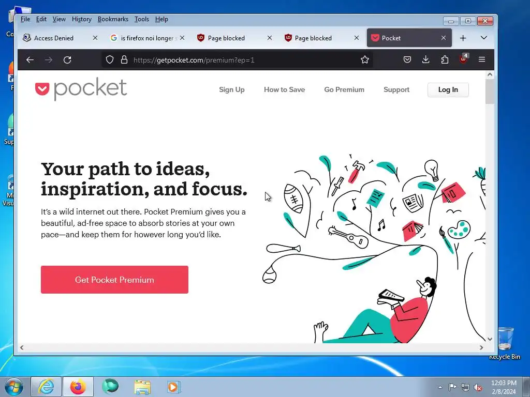The height and width of the screenshot is (397, 530).
Task: Open the Bookmarks menu
Action: click(x=113, y=19)
